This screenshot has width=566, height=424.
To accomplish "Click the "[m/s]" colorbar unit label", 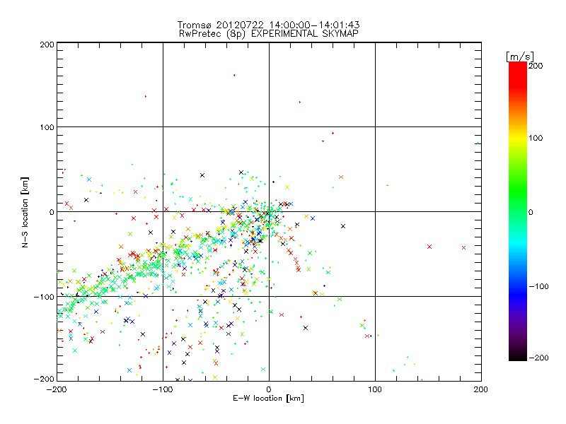I will pos(520,57).
